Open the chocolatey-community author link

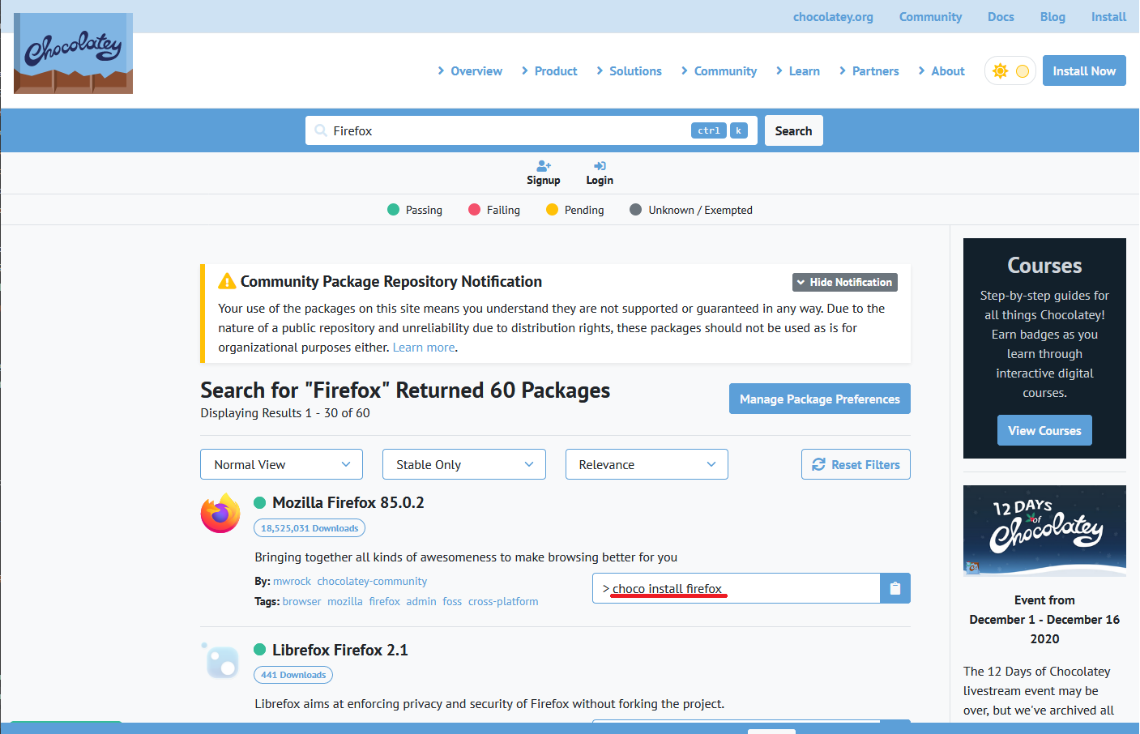372,581
